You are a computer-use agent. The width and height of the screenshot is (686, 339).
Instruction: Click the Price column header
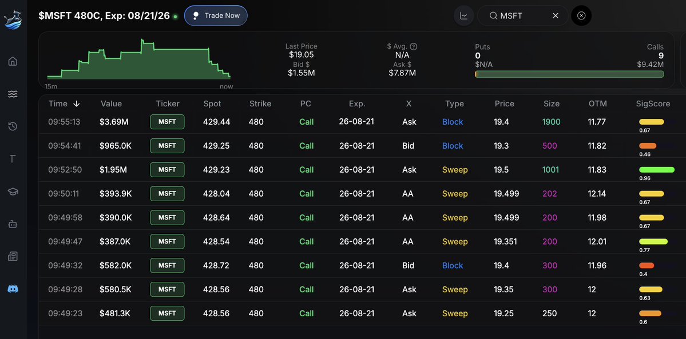tap(505, 103)
